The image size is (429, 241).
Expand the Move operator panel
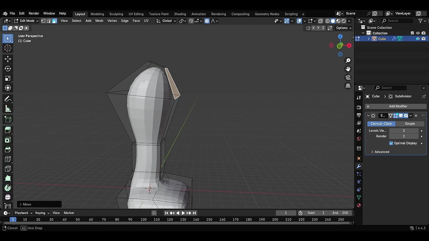(x=40, y=204)
